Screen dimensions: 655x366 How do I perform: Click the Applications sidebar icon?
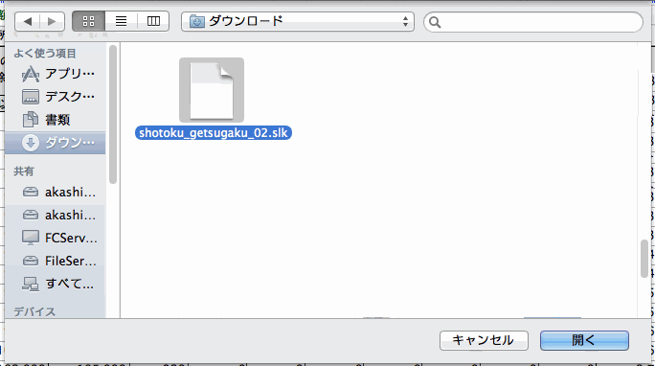click(30, 75)
